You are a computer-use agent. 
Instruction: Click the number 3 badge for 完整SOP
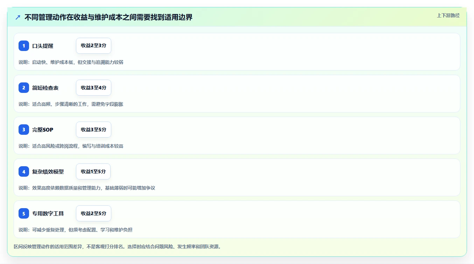pyautogui.click(x=24, y=130)
